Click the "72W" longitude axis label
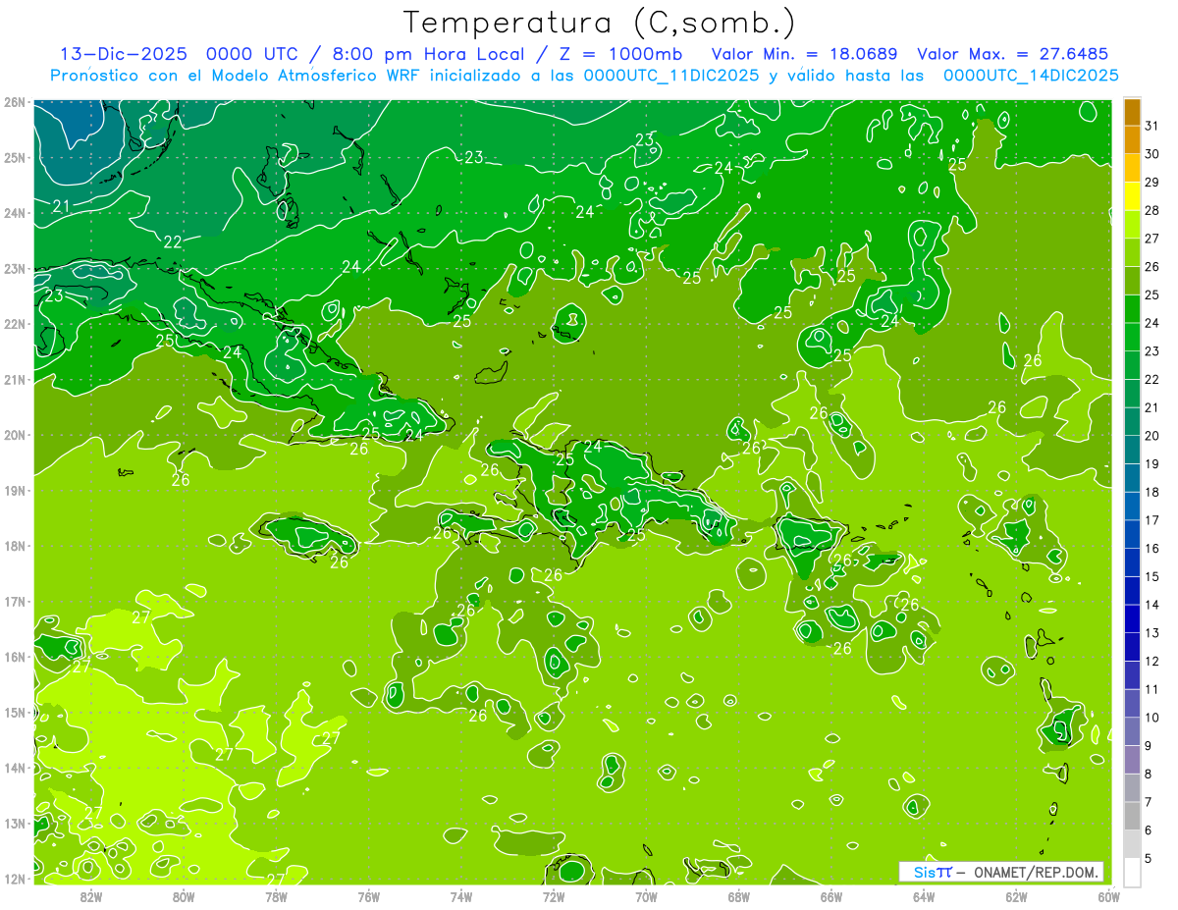Viewport: 1178px width, 910px height. point(554,895)
